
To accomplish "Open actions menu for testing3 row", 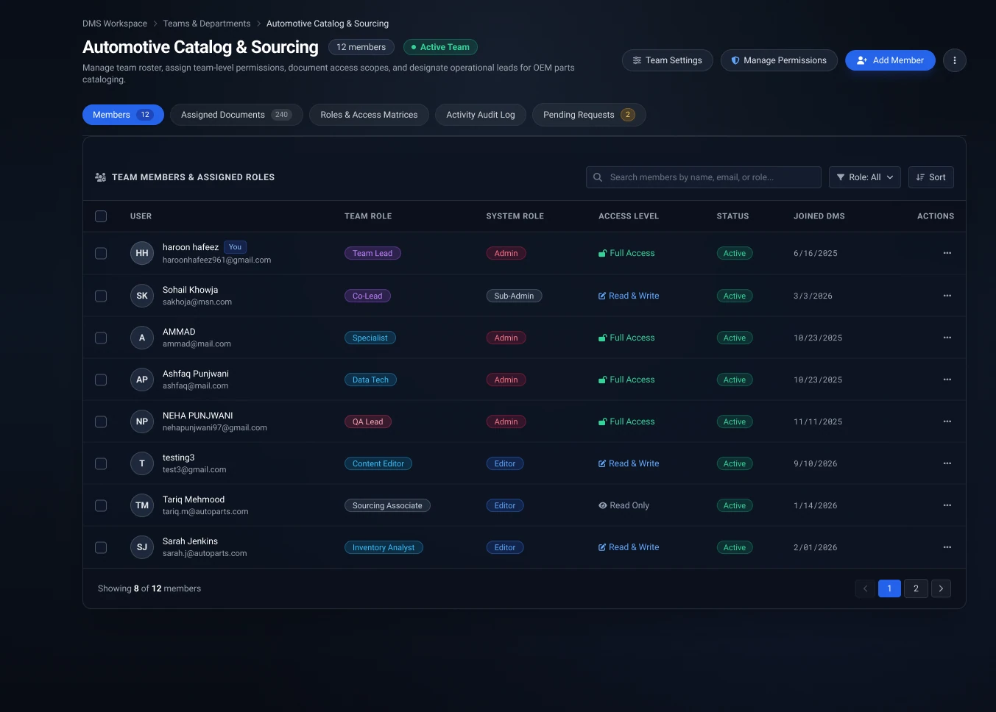I will click(x=947, y=463).
